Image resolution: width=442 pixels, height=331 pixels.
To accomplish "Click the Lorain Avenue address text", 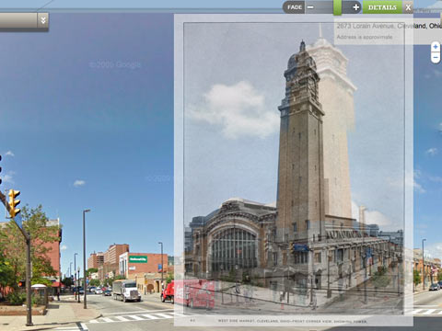I will coord(390,26).
